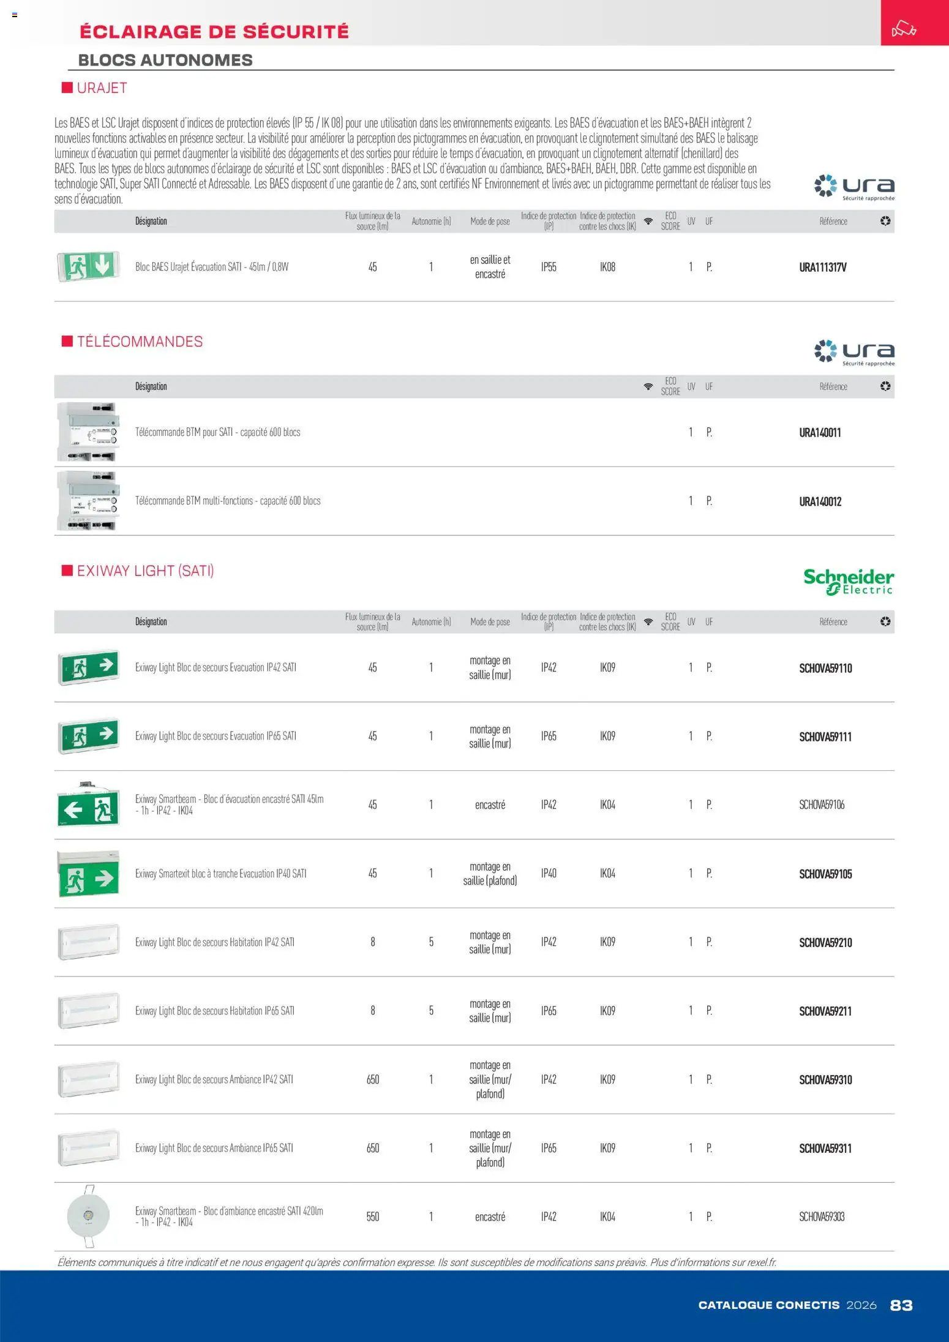Screen dimensions: 949x1342
Task: Click the round icon after Référence in the Exiway header
Action: (x=885, y=621)
